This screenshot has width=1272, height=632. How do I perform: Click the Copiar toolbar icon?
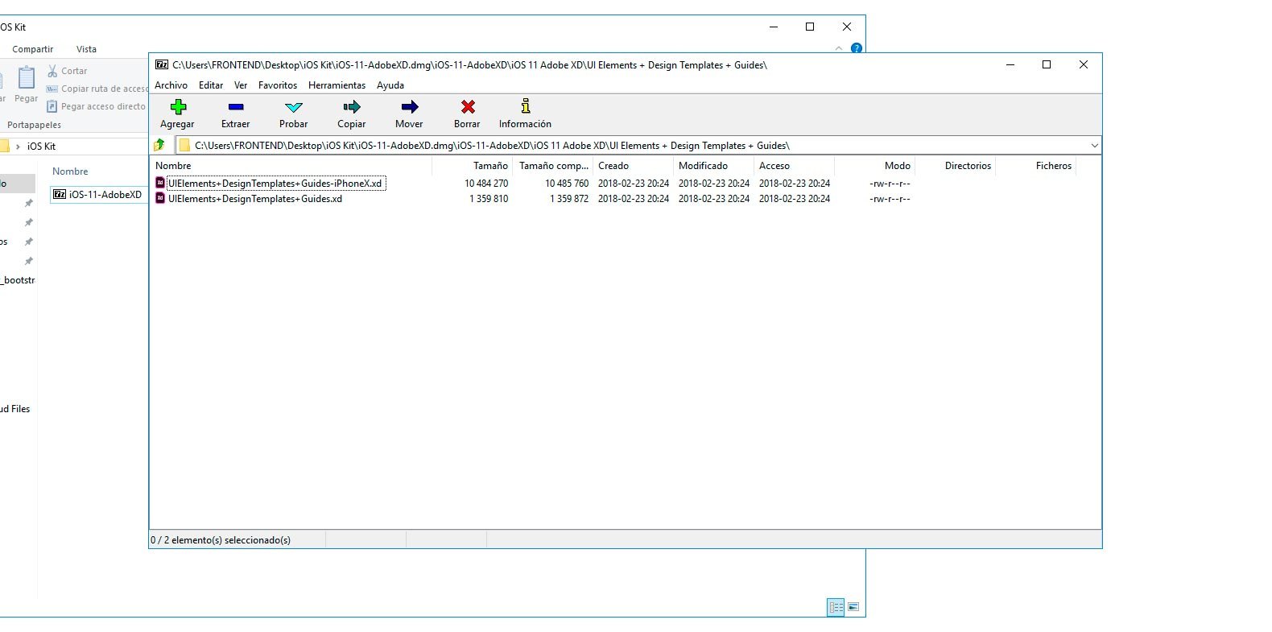pyautogui.click(x=352, y=107)
